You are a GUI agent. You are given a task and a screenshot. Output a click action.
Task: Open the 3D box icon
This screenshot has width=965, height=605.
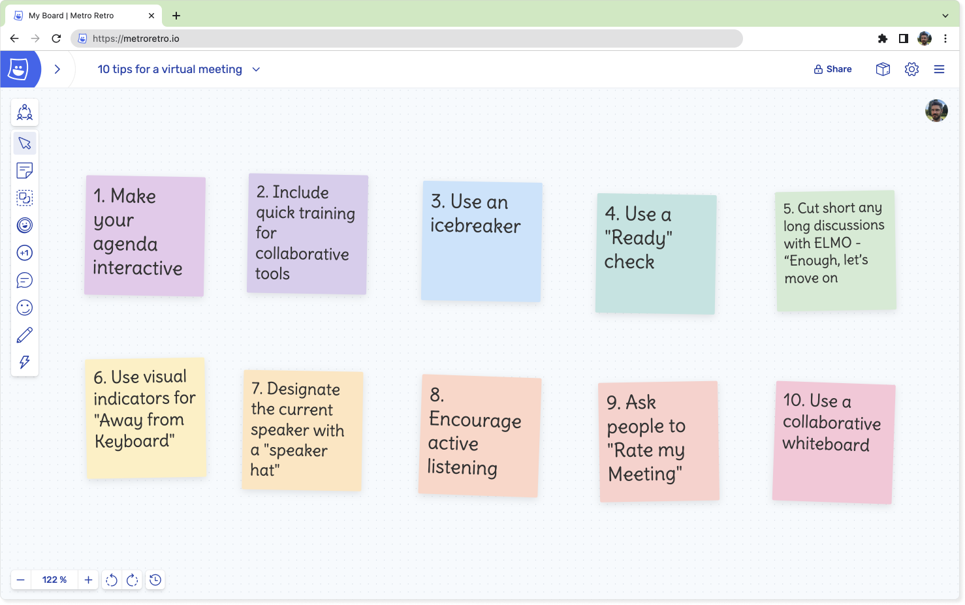[883, 69]
